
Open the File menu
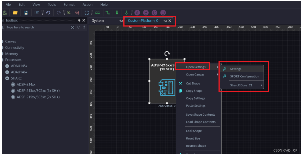8,4
